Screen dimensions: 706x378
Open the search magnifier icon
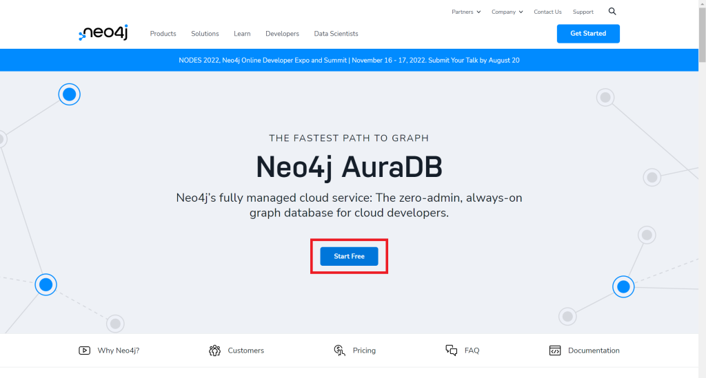coord(612,11)
